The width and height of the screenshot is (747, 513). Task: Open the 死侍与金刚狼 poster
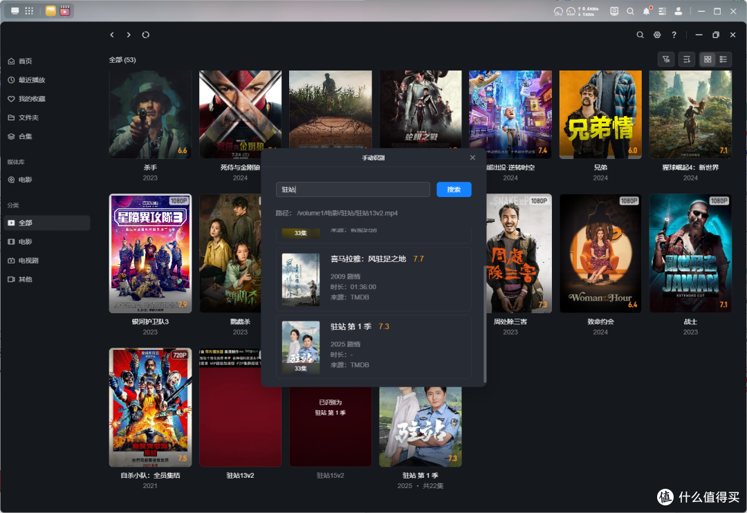tap(240, 114)
